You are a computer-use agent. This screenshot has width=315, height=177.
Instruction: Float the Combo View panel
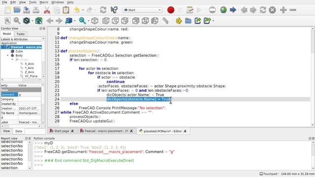(x=40, y=29)
